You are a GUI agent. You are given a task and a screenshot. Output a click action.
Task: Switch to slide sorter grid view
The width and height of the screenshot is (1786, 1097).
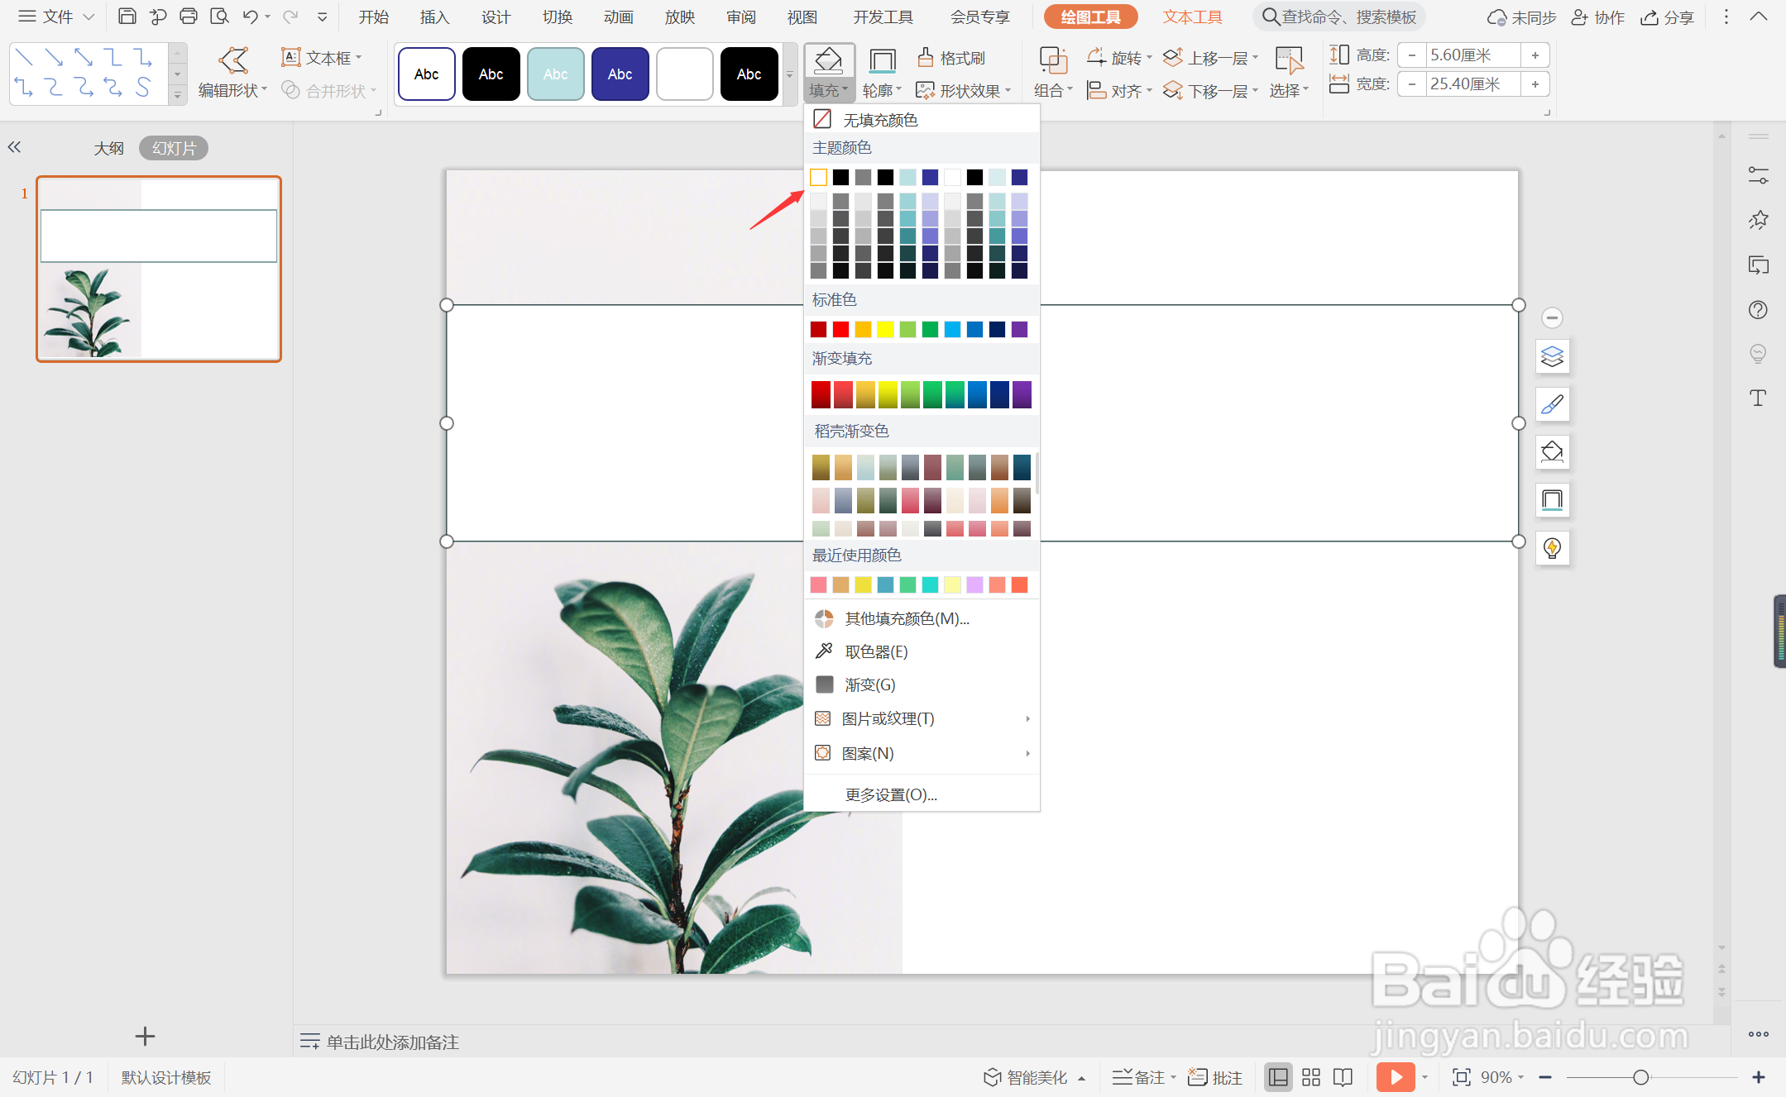click(x=1311, y=1076)
